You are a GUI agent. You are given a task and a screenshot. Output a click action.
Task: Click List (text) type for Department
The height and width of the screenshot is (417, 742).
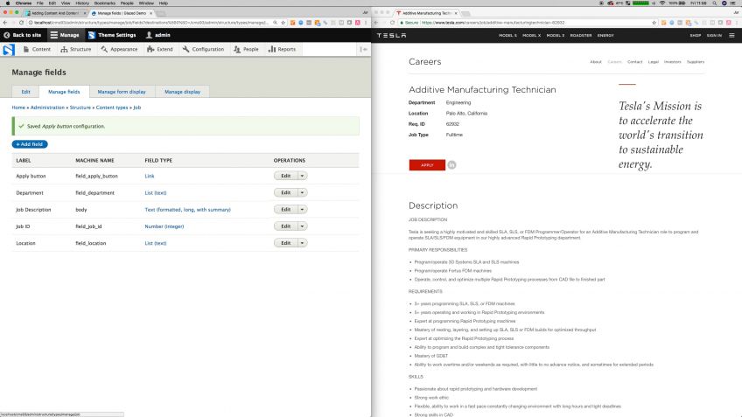tap(156, 193)
